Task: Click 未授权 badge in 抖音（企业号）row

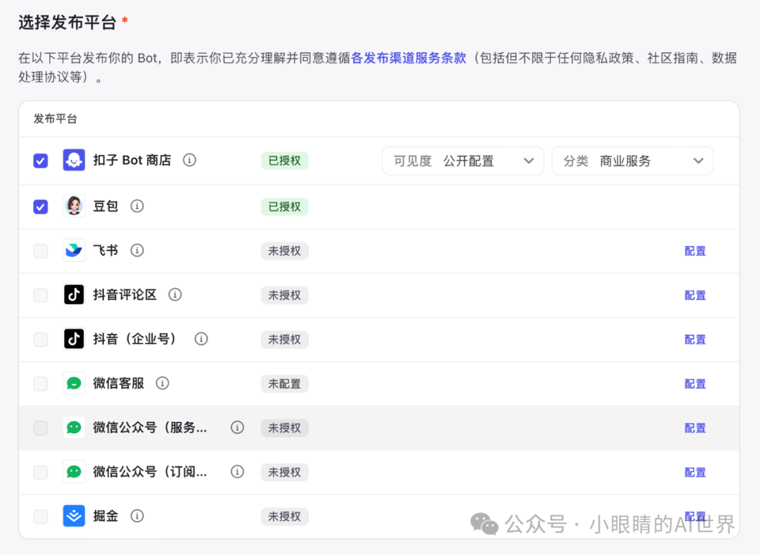Action: tap(284, 339)
